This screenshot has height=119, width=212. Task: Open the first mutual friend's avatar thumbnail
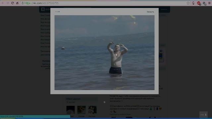(71, 110)
